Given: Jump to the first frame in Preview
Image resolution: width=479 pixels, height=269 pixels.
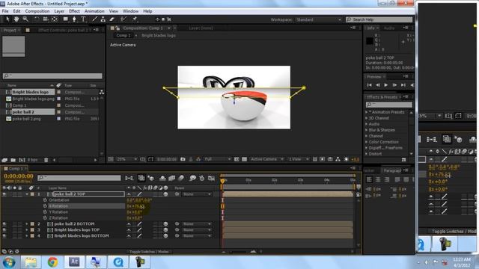Looking at the screenshot, I should tap(369, 85).
